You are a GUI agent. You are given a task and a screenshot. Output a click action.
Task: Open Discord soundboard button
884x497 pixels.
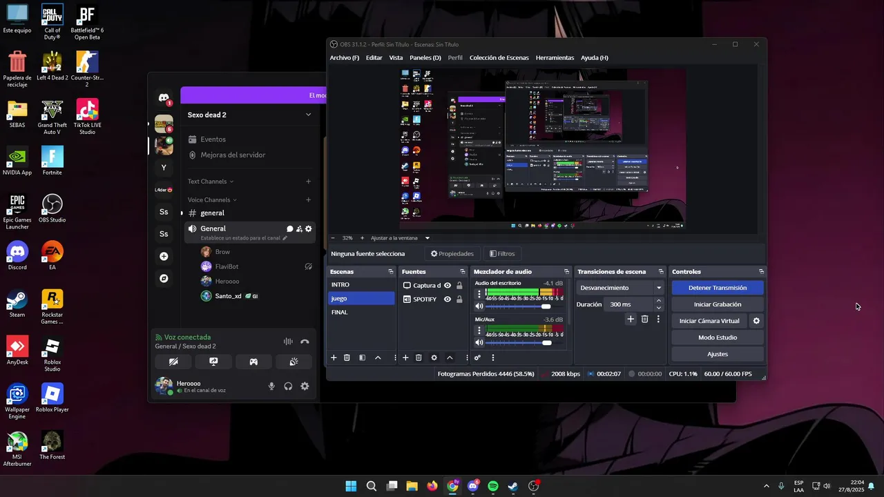pos(294,362)
